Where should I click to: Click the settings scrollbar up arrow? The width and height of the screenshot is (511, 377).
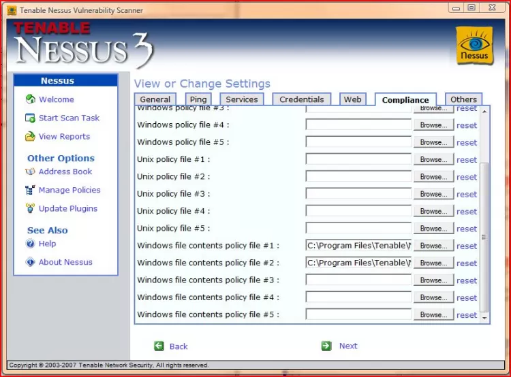[x=484, y=112]
